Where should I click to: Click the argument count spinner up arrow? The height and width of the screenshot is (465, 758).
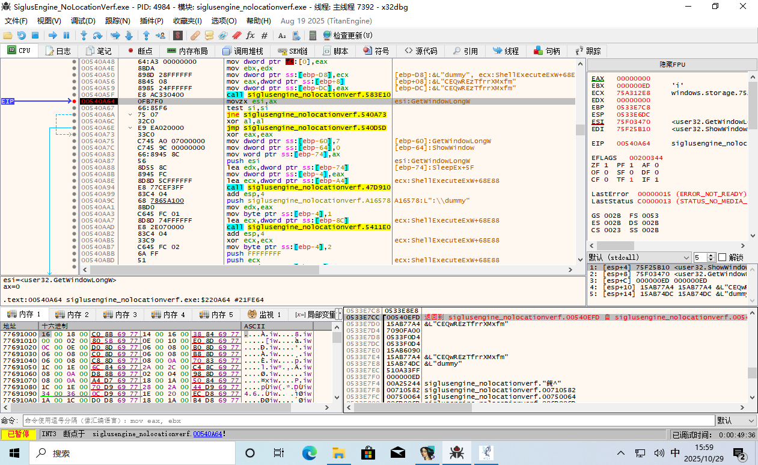(x=712, y=255)
